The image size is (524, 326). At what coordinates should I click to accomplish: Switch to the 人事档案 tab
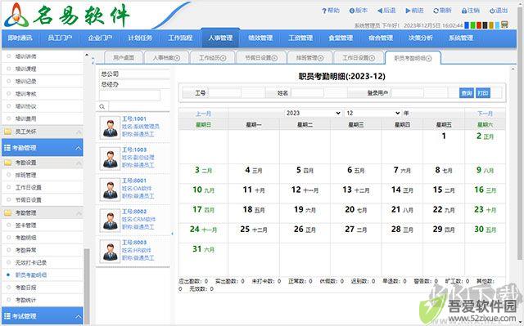pos(166,58)
